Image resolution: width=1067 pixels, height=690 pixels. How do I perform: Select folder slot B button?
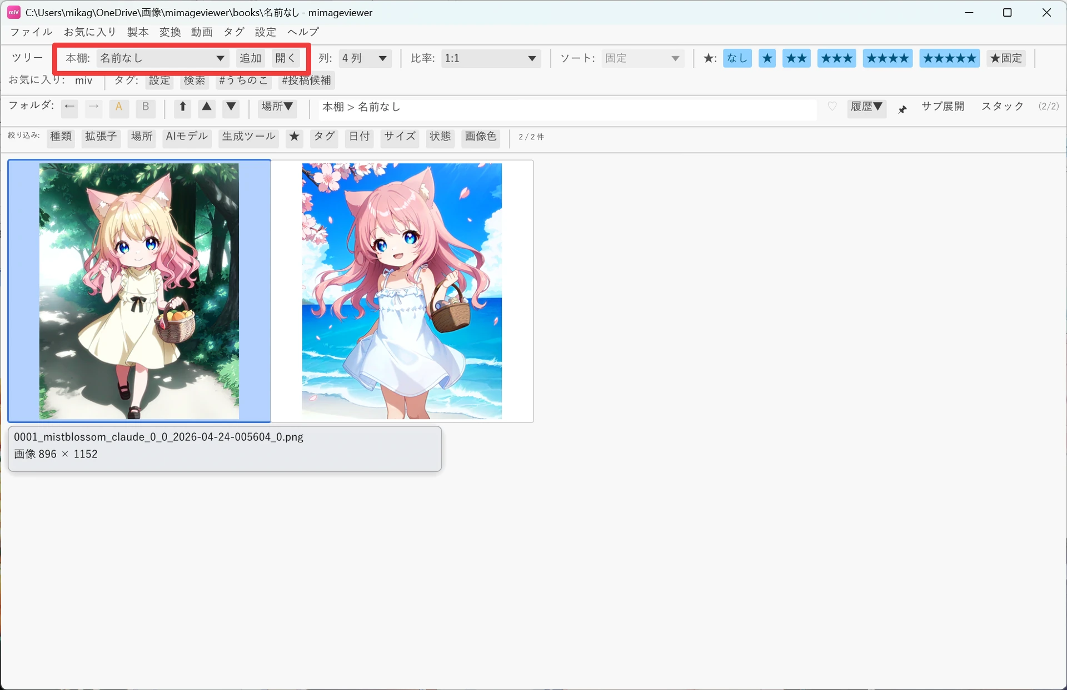click(146, 107)
